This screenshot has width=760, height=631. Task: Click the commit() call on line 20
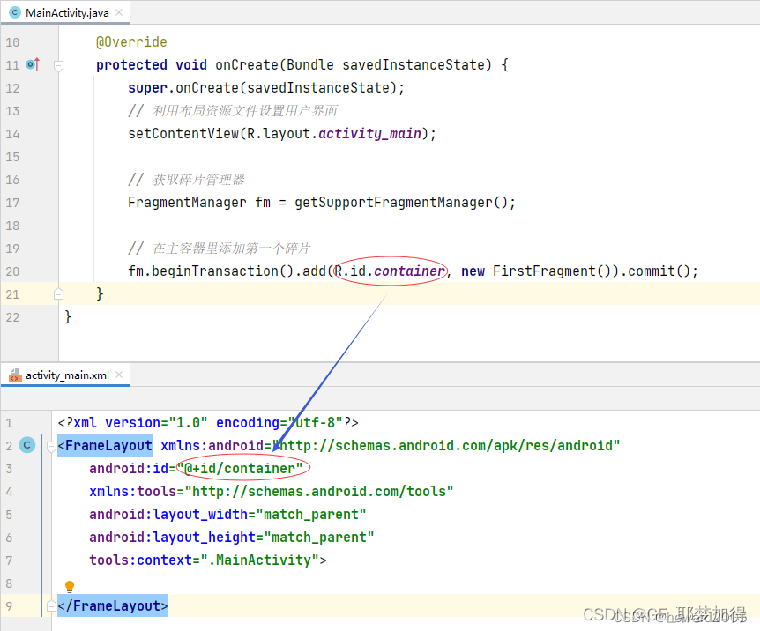pyautogui.click(x=659, y=271)
